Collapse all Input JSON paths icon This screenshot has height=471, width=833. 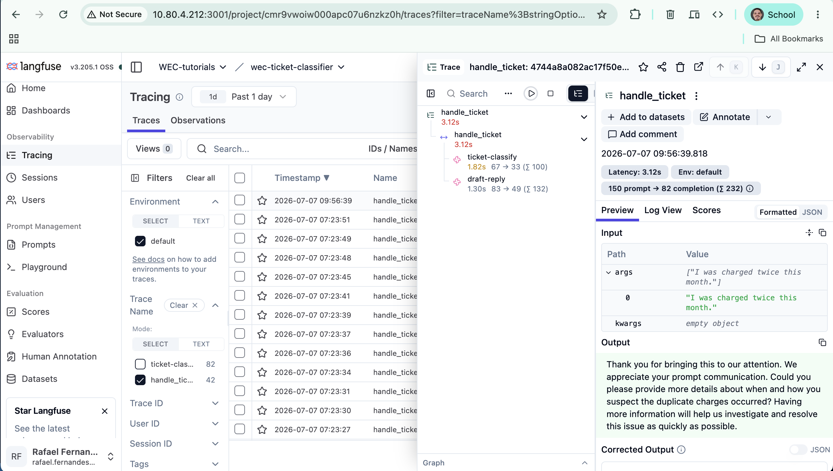click(809, 233)
